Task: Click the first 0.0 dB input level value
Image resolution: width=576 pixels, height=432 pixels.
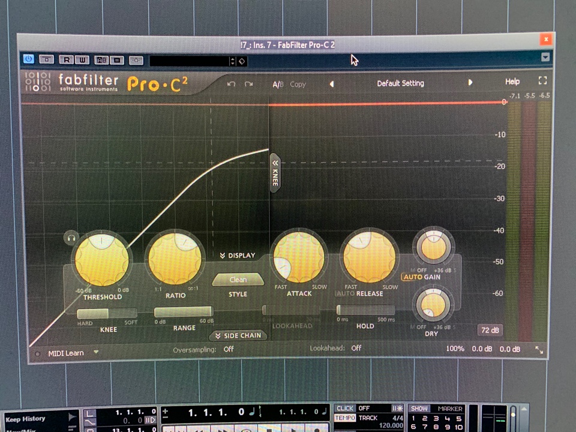Action: click(x=482, y=349)
